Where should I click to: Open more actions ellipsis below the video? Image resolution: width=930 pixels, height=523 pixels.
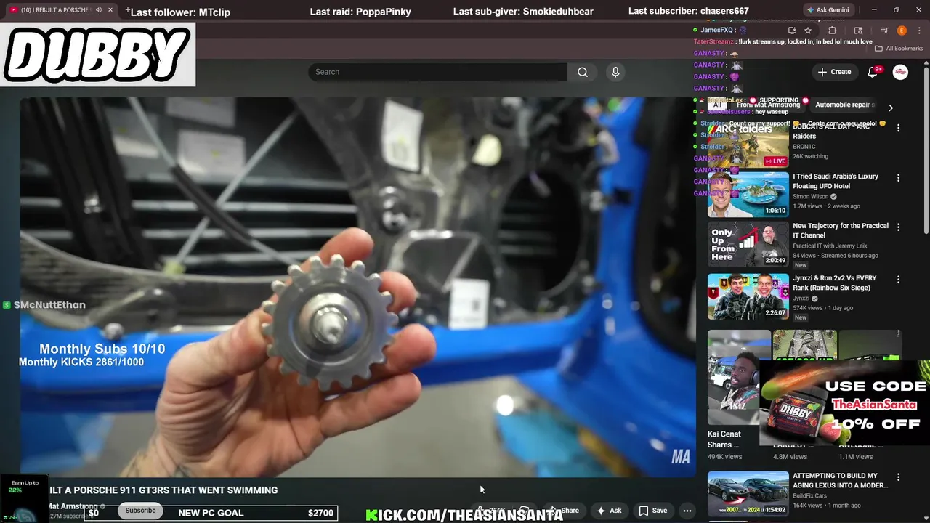pos(687,511)
